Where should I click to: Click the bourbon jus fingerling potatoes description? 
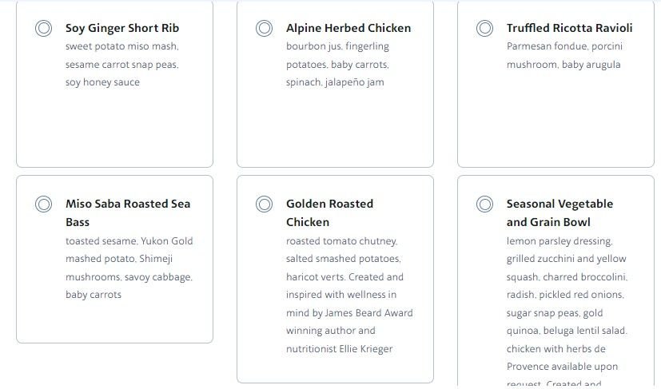tap(339, 64)
